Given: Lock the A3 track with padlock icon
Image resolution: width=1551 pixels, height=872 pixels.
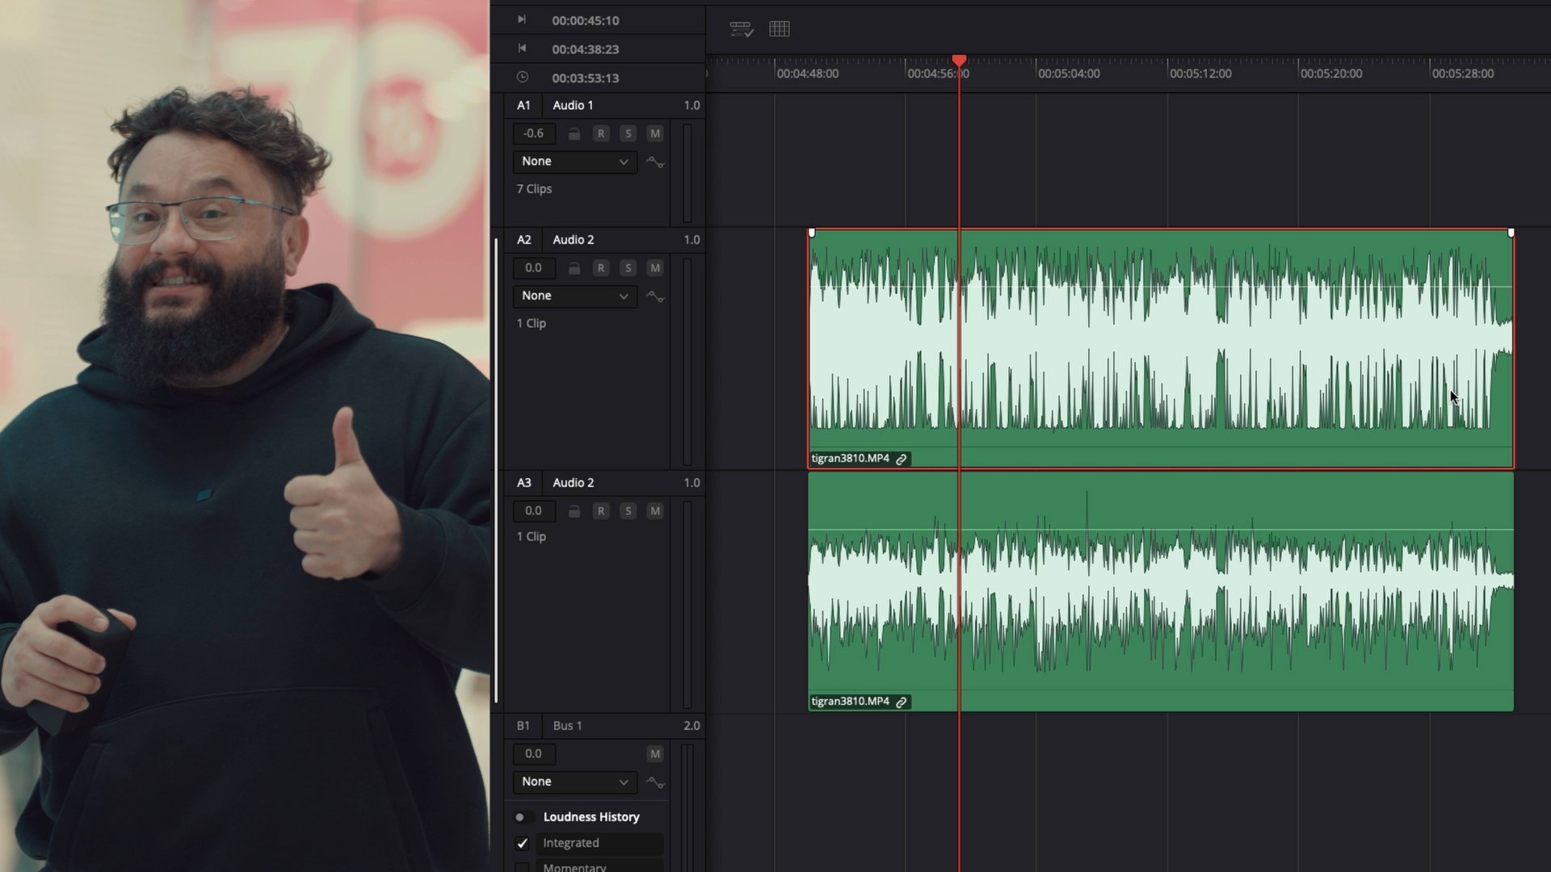Looking at the screenshot, I should pos(574,511).
